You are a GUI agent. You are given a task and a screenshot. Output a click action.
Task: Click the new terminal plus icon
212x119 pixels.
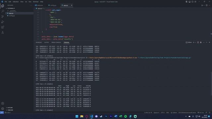click(193, 42)
